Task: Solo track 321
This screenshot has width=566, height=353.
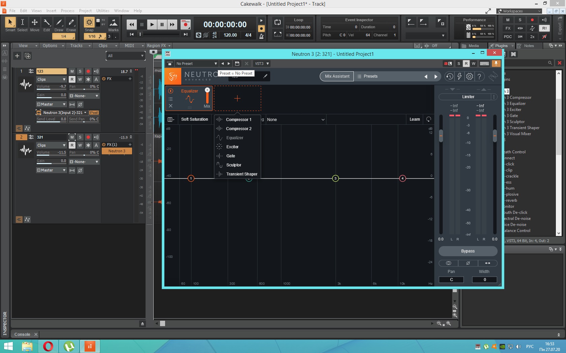Action: 80,137
